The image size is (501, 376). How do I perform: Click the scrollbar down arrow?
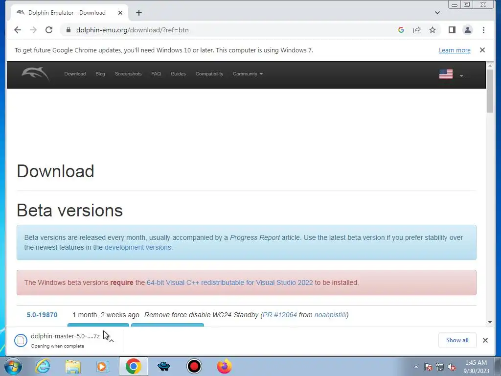click(490, 322)
